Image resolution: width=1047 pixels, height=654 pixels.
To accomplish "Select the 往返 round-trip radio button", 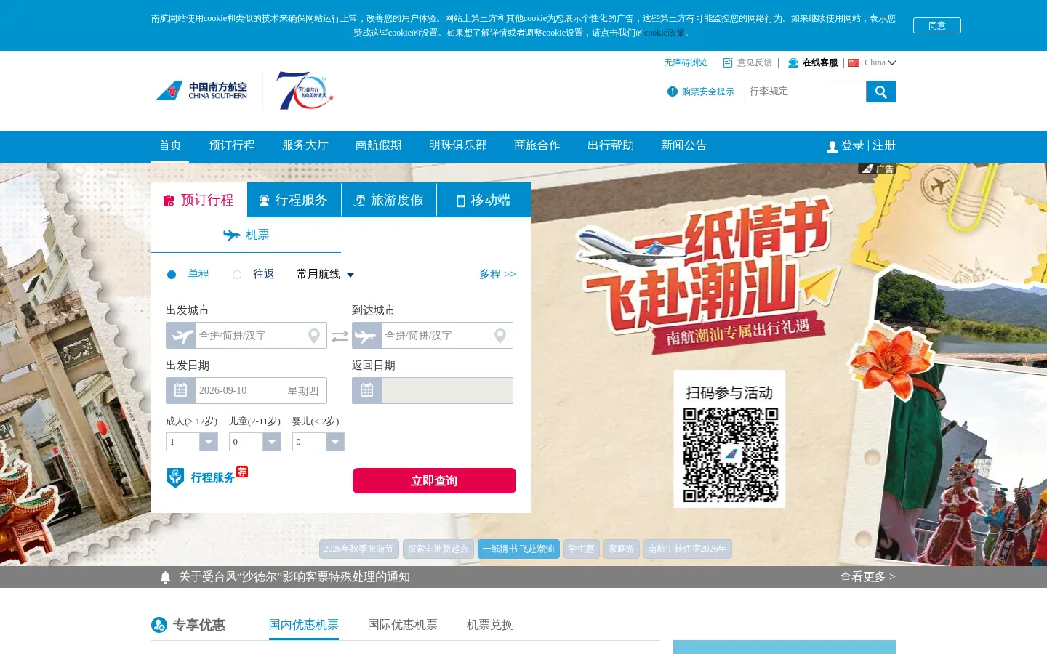I will point(237,275).
